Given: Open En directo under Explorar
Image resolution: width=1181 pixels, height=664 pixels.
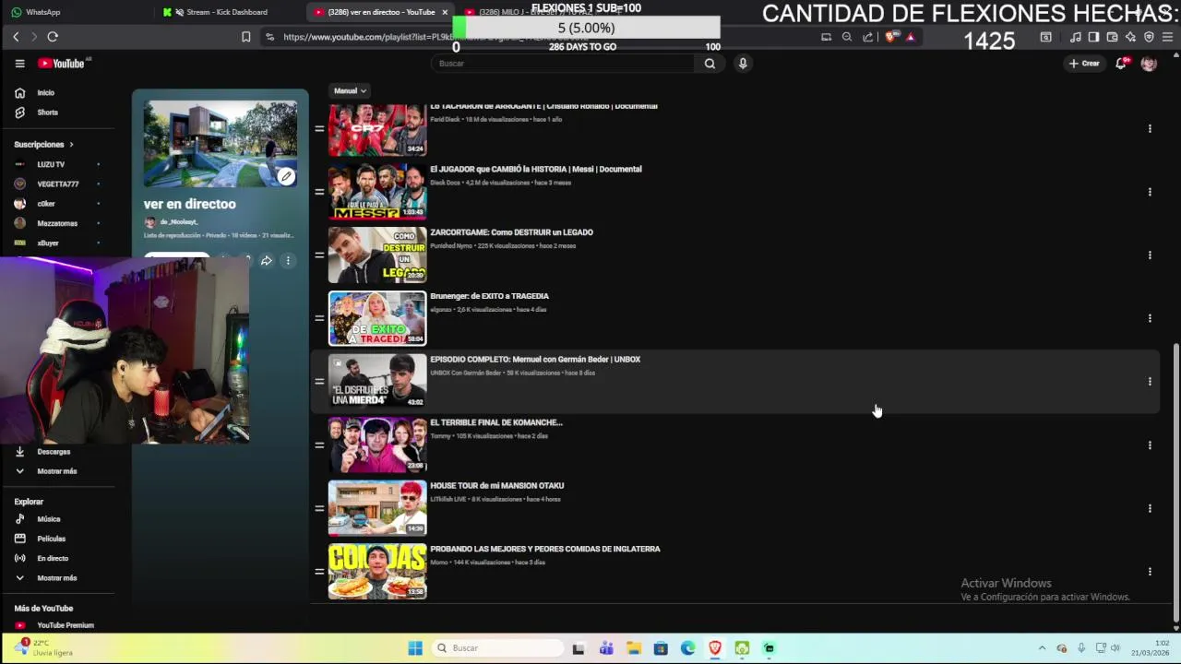Looking at the screenshot, I should (x=52, y=559).
